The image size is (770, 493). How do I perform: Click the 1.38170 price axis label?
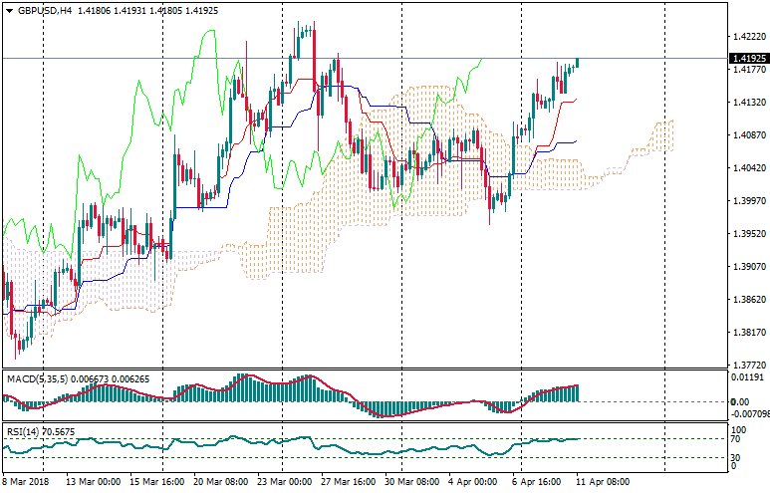(747, 333)
